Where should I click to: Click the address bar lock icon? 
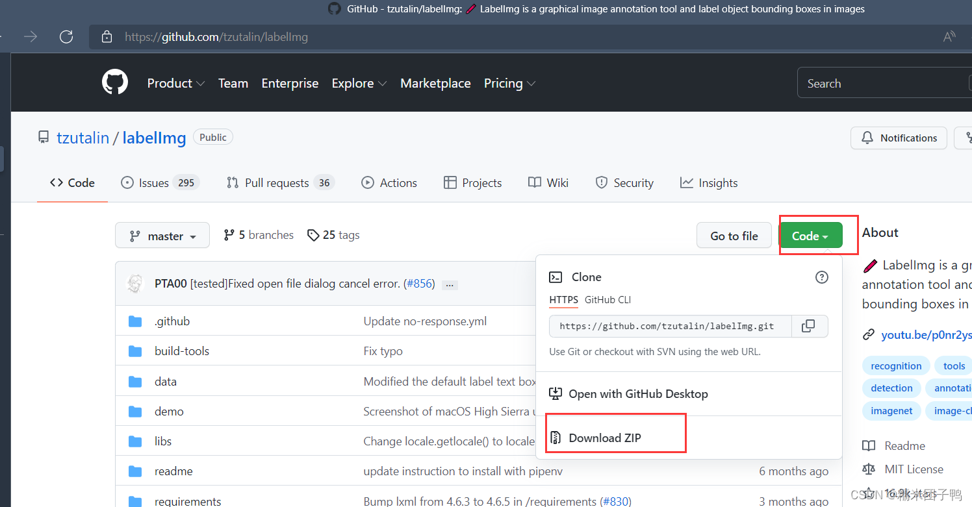pyautogui.click(x=107, y=37)
